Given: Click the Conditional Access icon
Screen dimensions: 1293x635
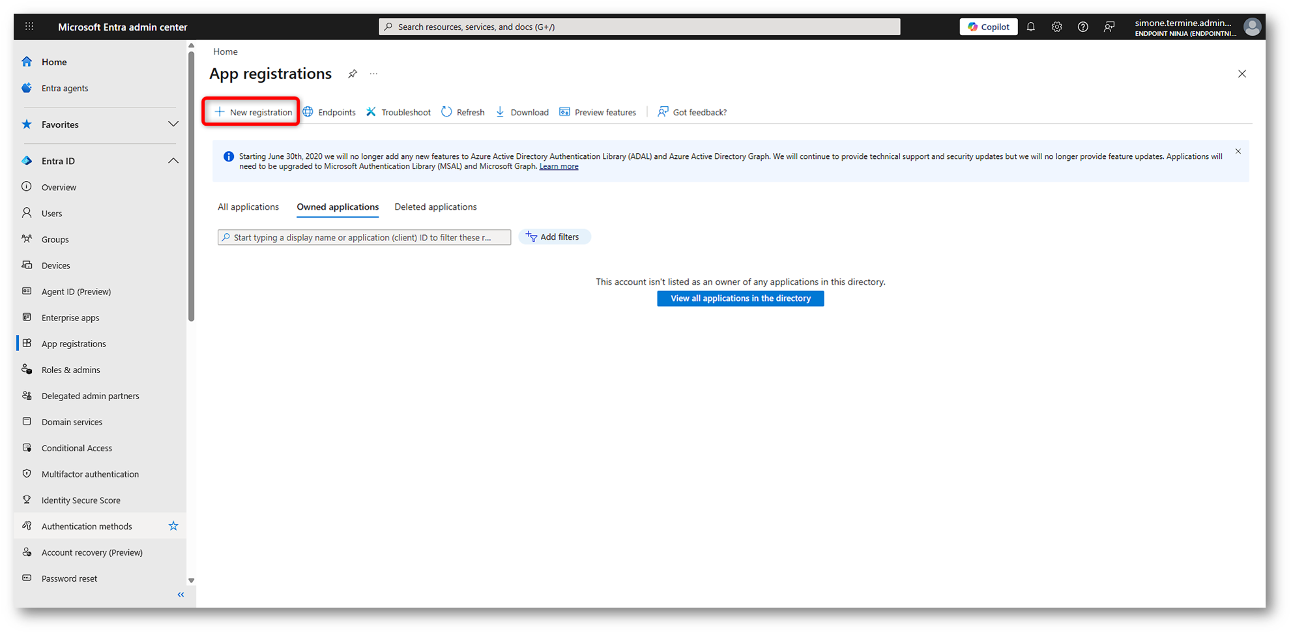Looking at the screenshot, I should (27, 447).
